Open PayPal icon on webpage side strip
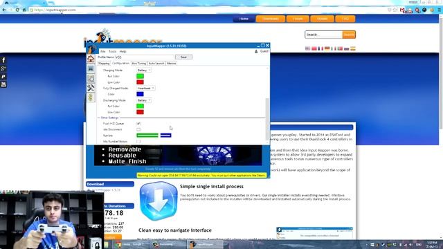This screenshot has height=249, width=443. [3, 77]
